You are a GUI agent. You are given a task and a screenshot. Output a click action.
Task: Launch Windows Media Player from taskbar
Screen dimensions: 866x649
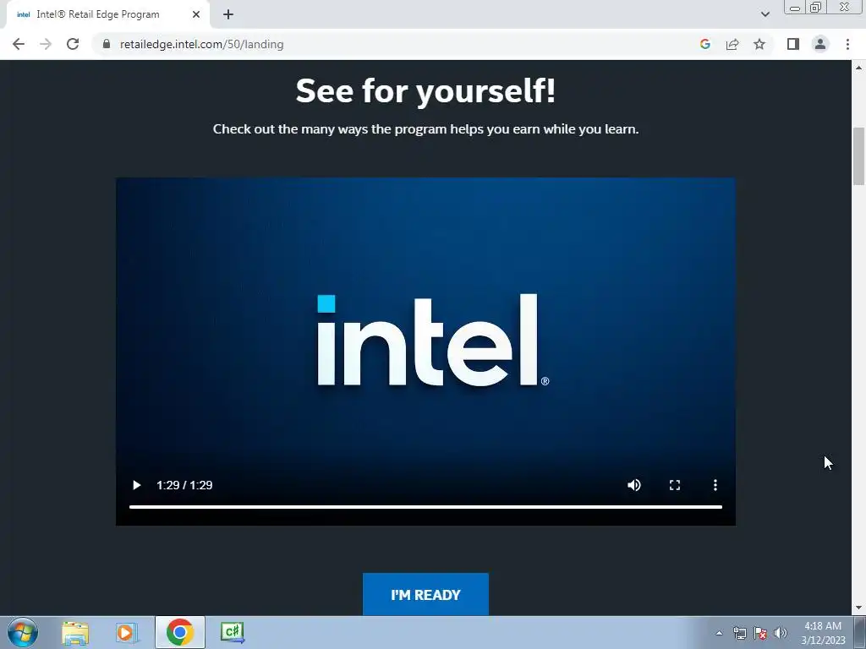pyautogui.click(x=126, y=632)
